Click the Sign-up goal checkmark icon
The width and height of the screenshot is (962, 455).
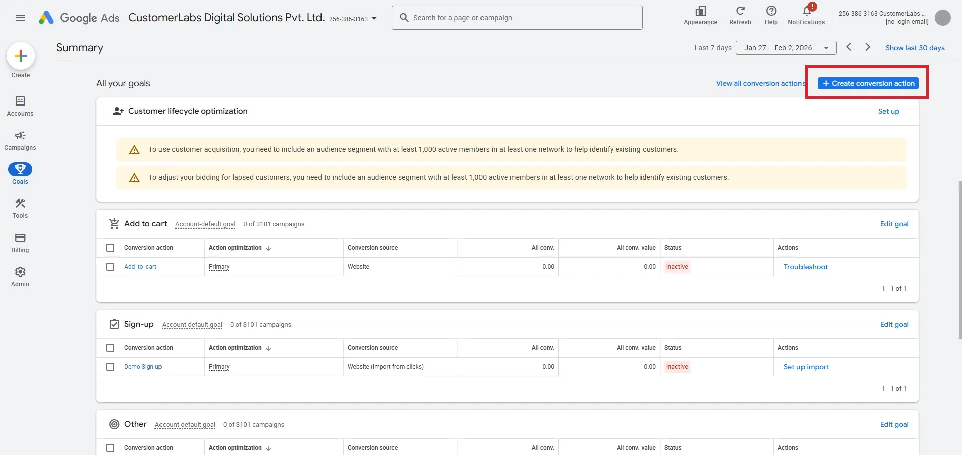click(x=114, y=324)
